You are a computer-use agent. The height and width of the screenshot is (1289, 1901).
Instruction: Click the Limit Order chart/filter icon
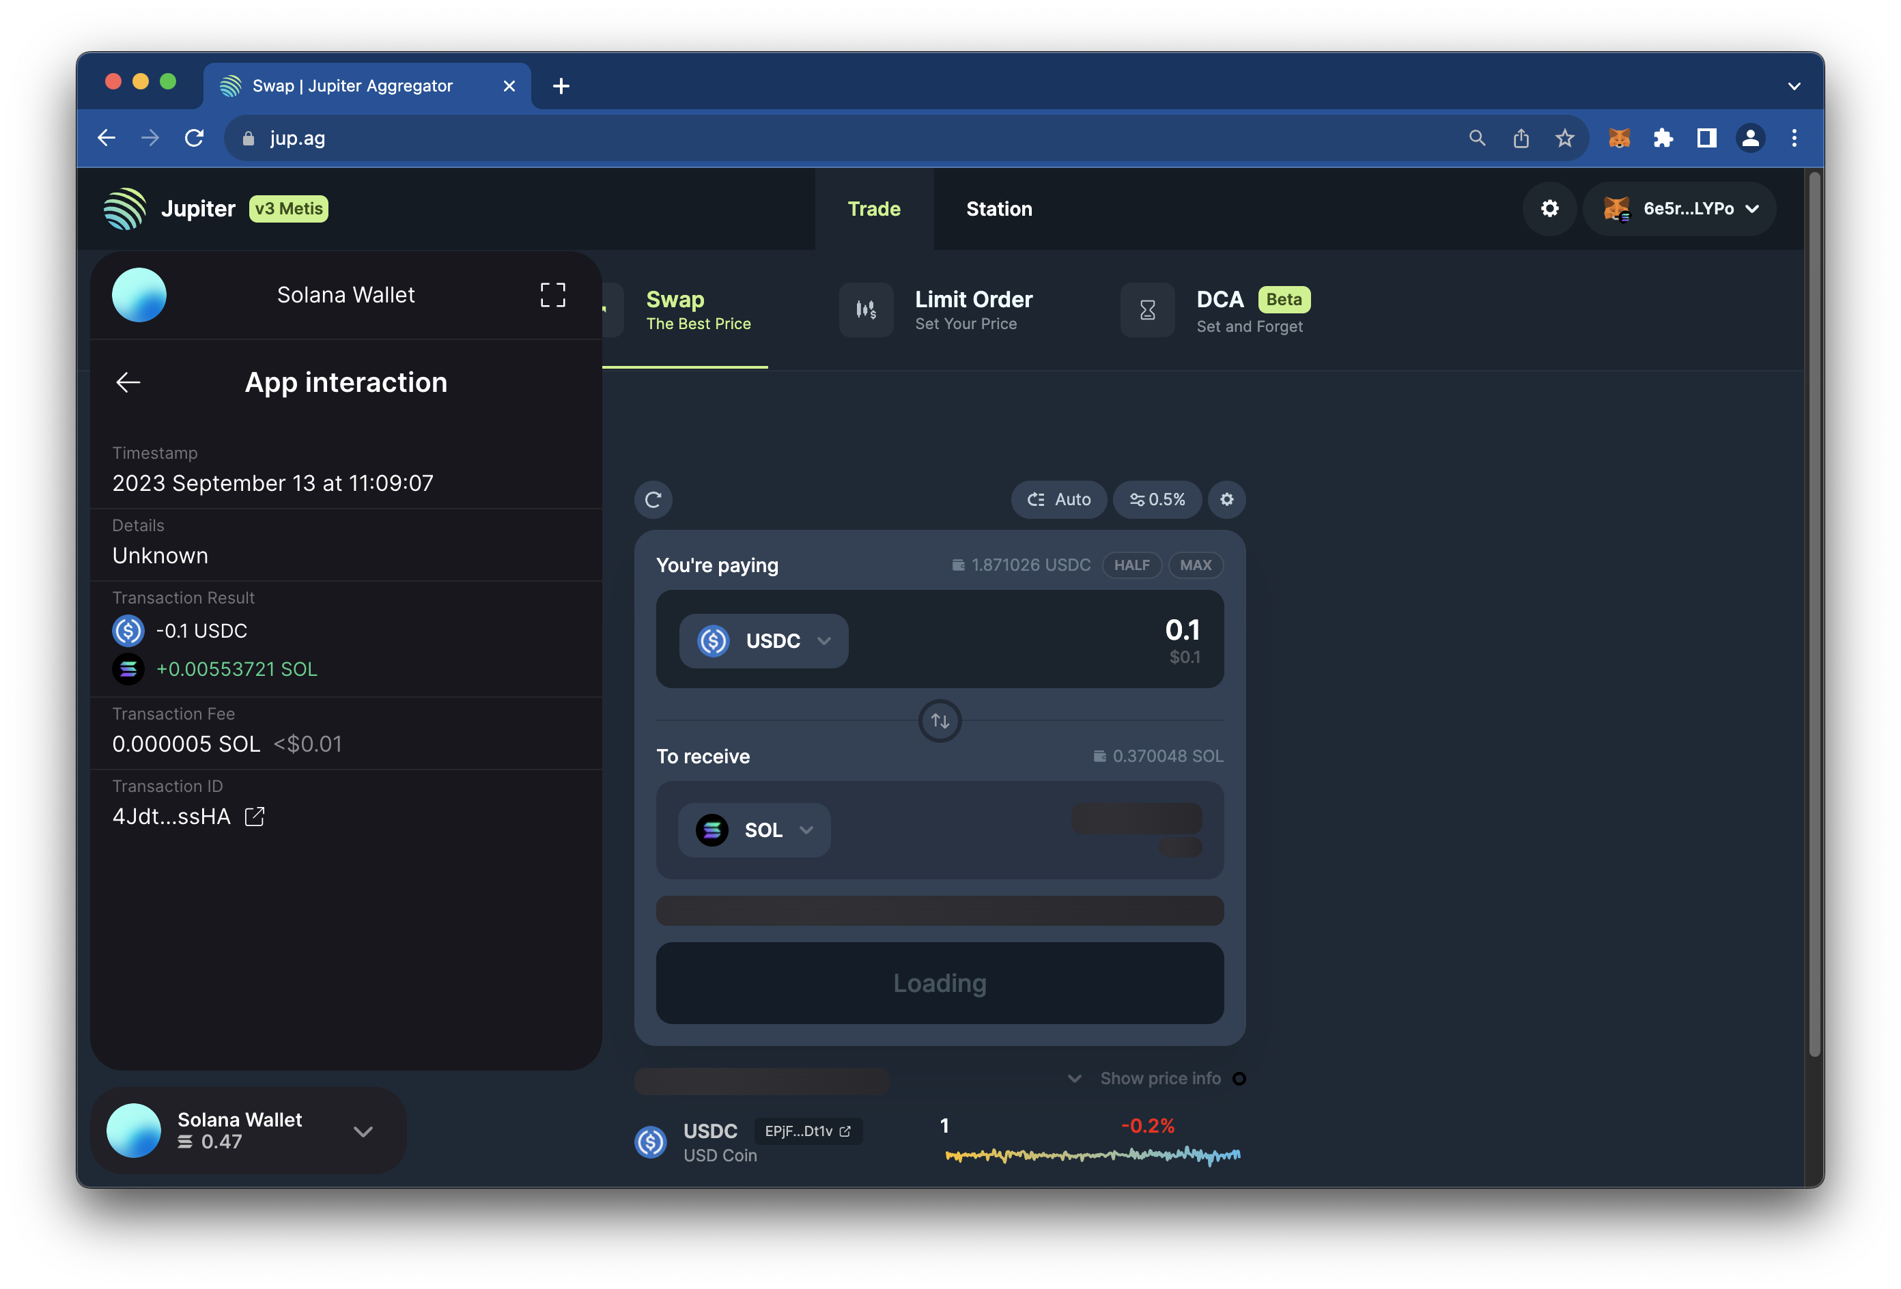865,308
